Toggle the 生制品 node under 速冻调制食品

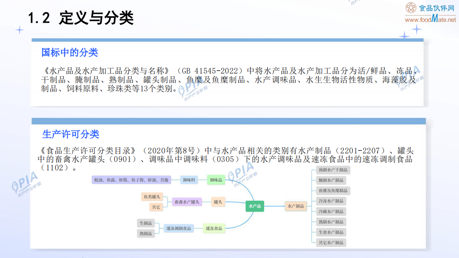tap(145, 223)
